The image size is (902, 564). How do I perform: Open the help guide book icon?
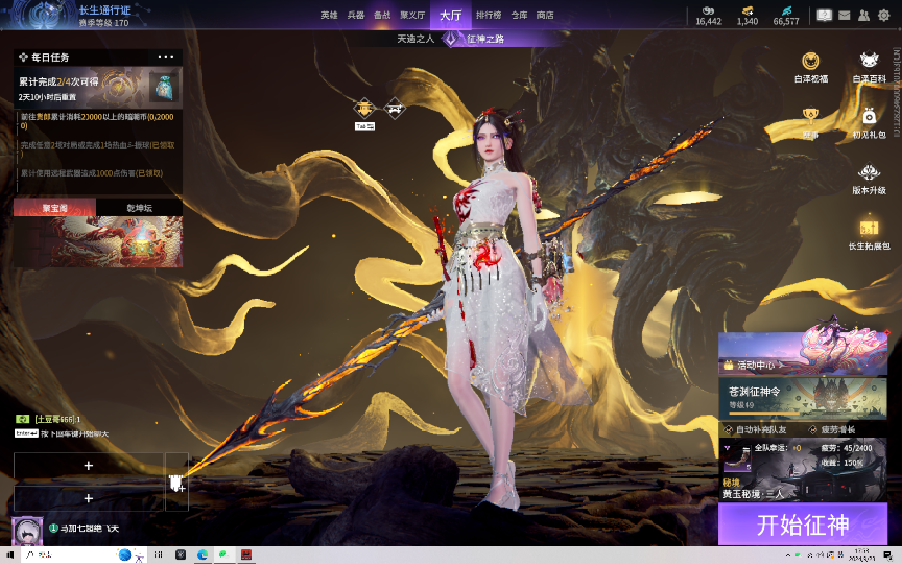(824, 16)
